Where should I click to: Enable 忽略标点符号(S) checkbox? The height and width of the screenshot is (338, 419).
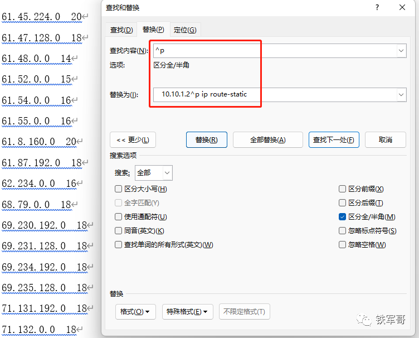(342, 230)
